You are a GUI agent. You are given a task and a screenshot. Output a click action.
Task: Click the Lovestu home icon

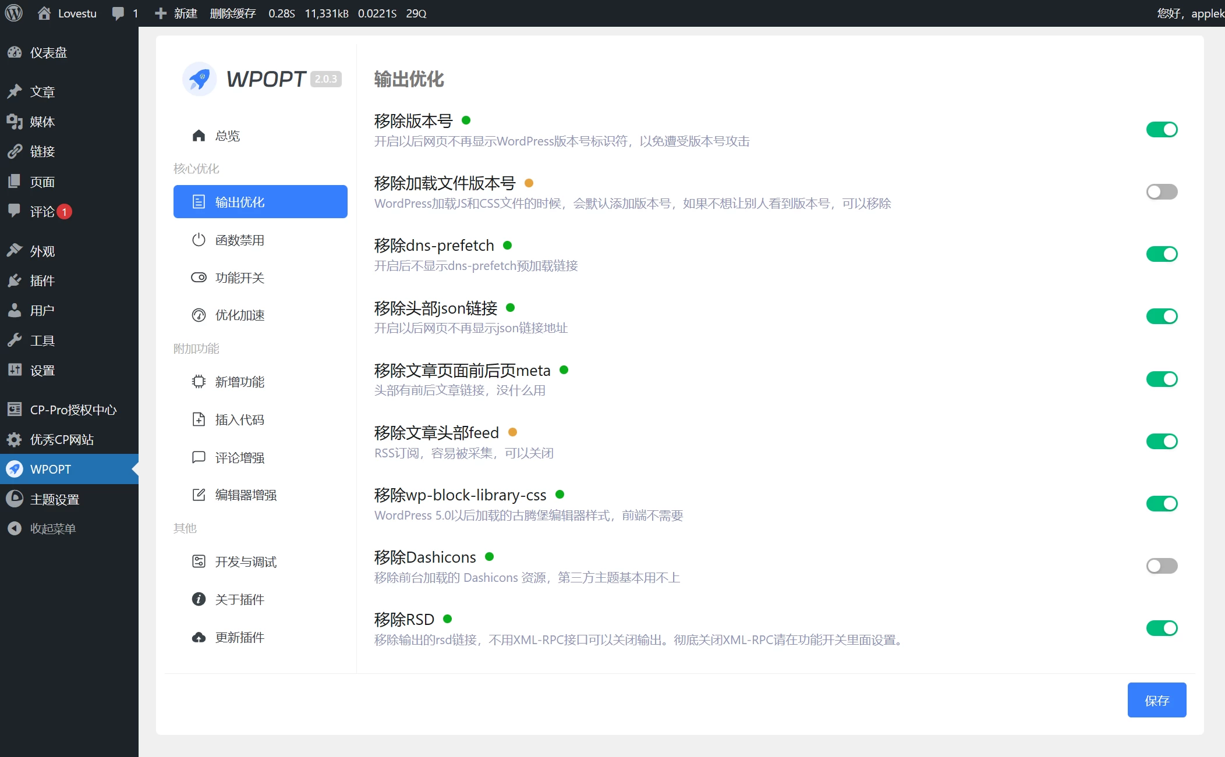pyautogui.click(x=44, y=13)
